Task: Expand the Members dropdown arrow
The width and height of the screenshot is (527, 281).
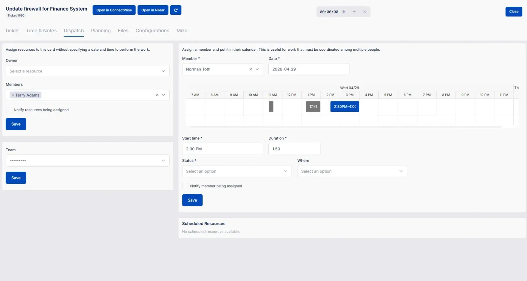Action: pyautogui.click(x=163, y=95)
